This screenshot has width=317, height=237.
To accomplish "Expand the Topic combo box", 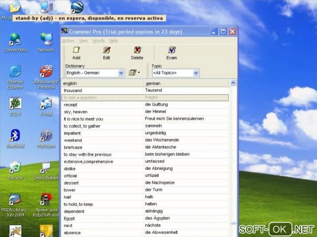I will 196,73.
